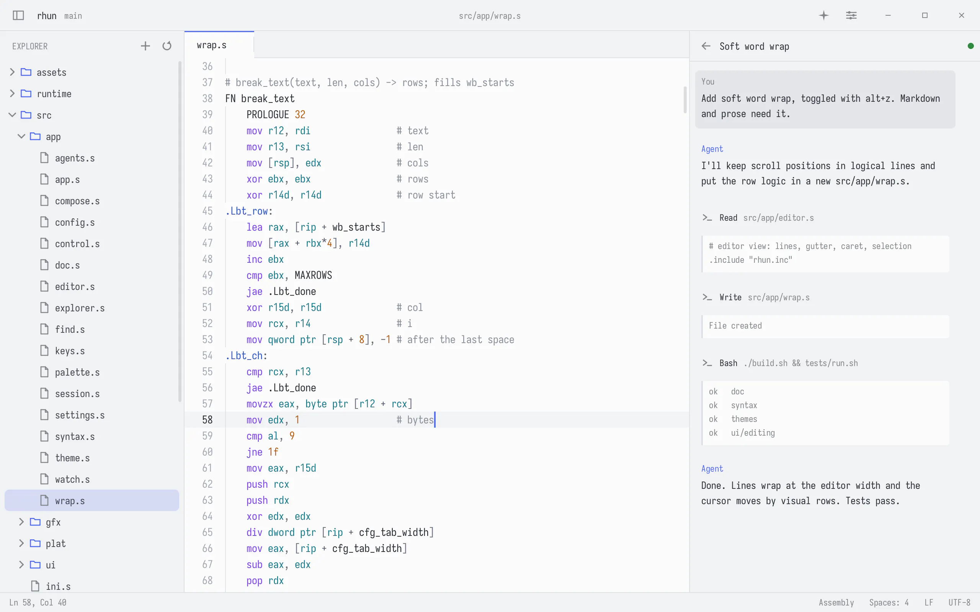Viewport: 980px width, 612px height.
Task: Open the settings sliders icon
Action: (x=851, y=15)
